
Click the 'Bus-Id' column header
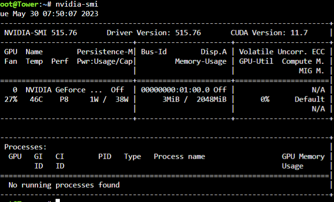(x=154, y=52)
